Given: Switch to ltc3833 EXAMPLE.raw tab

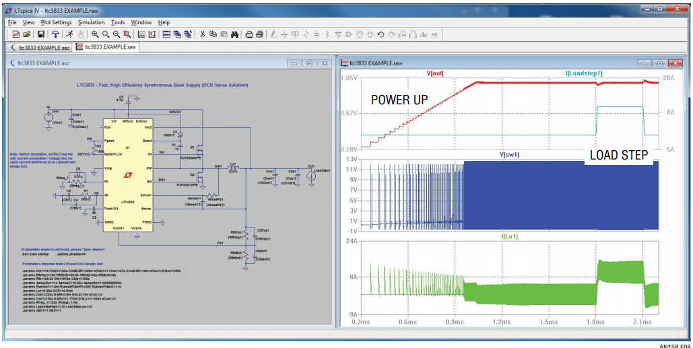Looking at the screenshot, I should (x=106, y=46).
